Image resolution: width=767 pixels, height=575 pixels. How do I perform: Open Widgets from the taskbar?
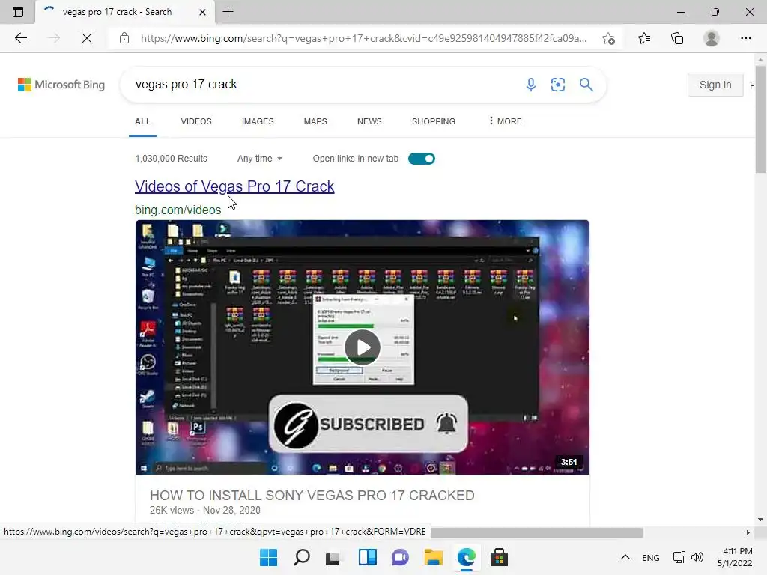point(367,557)
